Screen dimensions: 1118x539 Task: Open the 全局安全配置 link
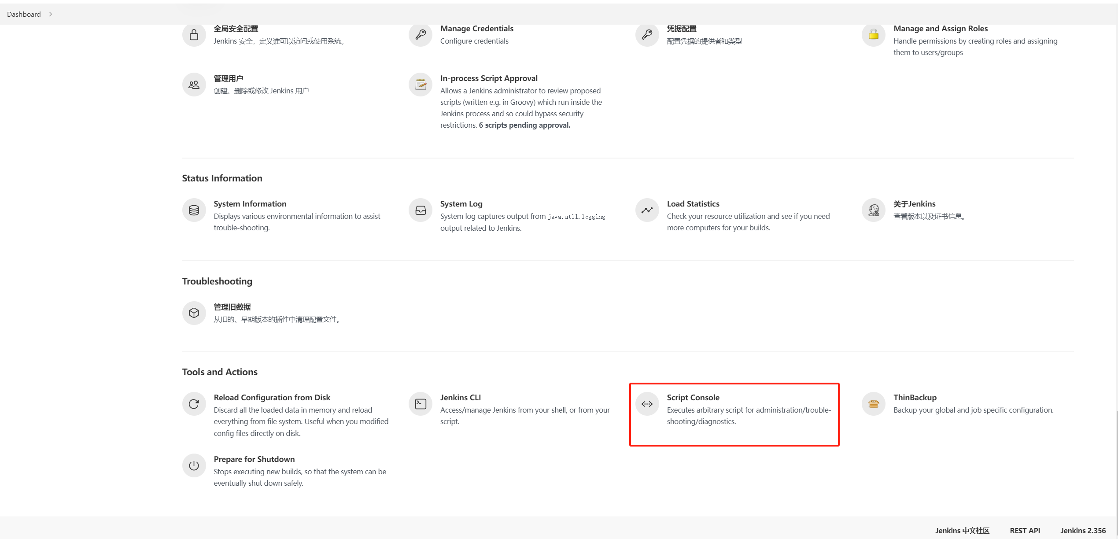point(236,29)
